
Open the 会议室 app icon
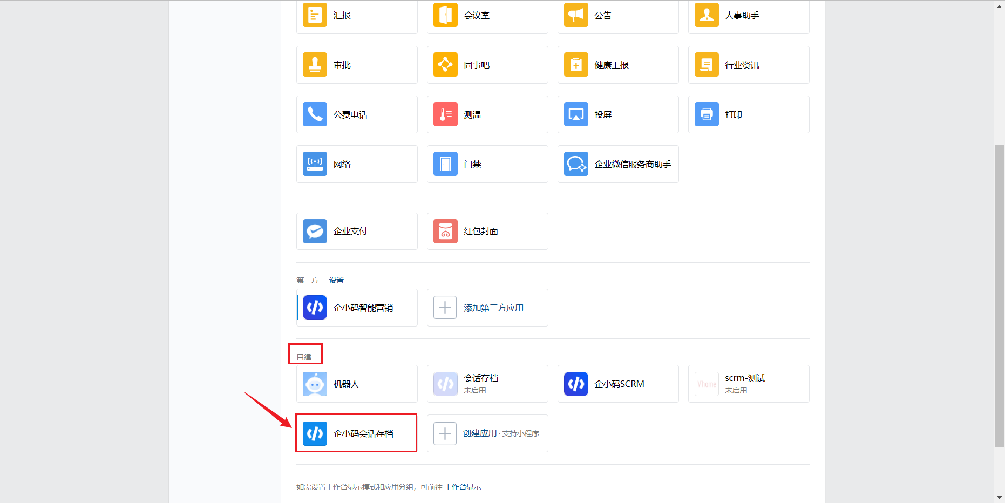(445, 15)
